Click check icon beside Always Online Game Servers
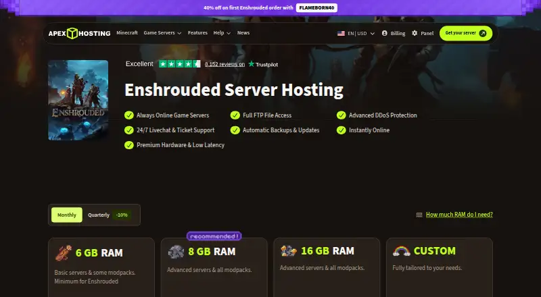 point(129,115)
